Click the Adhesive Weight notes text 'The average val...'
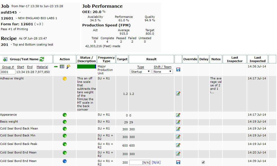 click(x=216, y=85)
